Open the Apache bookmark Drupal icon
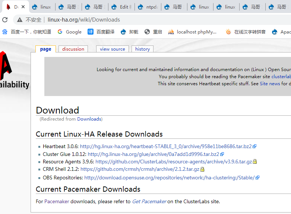 [275, 32]
